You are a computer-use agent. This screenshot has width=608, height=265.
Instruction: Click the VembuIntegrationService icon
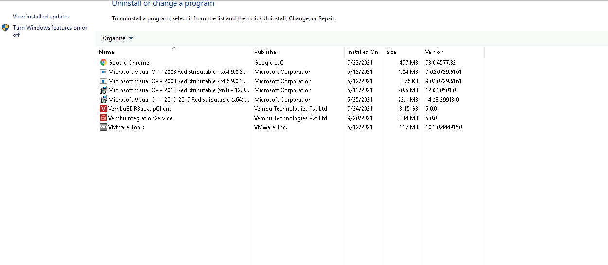coord(103,118)
